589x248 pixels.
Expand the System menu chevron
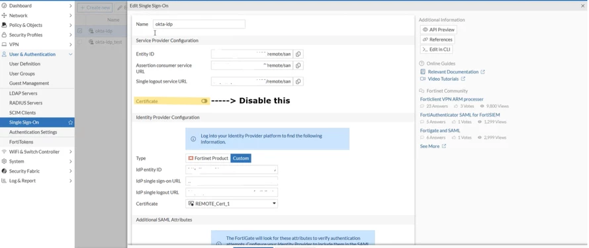[x=71, y=161]
